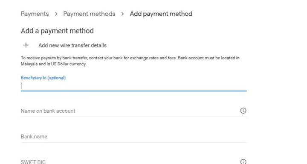Click the Malaysia and US Dollar currency line
The height and width of the screenshot is (164, 307).
pyautogui.click(x=54, y=64)
